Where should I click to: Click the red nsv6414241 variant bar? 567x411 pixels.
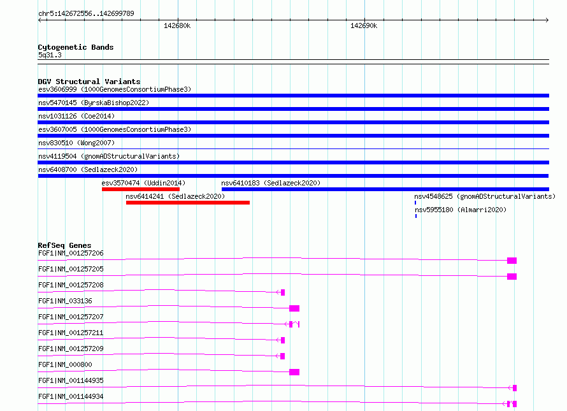click(x=188, y=203)
